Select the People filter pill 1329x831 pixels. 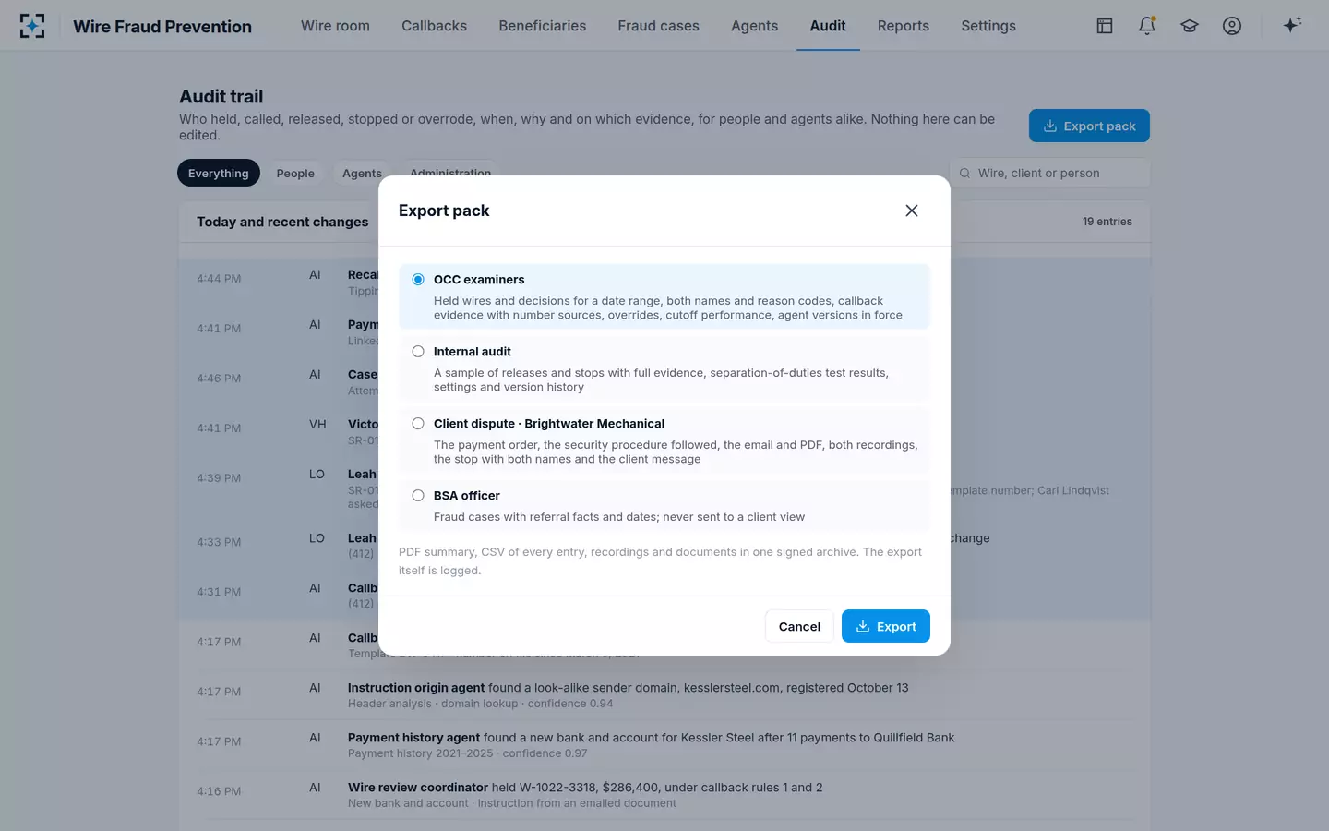click(295, 173)
